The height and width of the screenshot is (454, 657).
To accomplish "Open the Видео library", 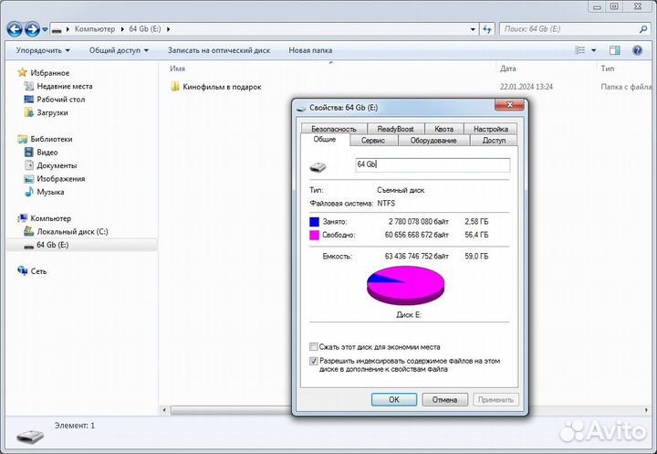I will [47, 153].
